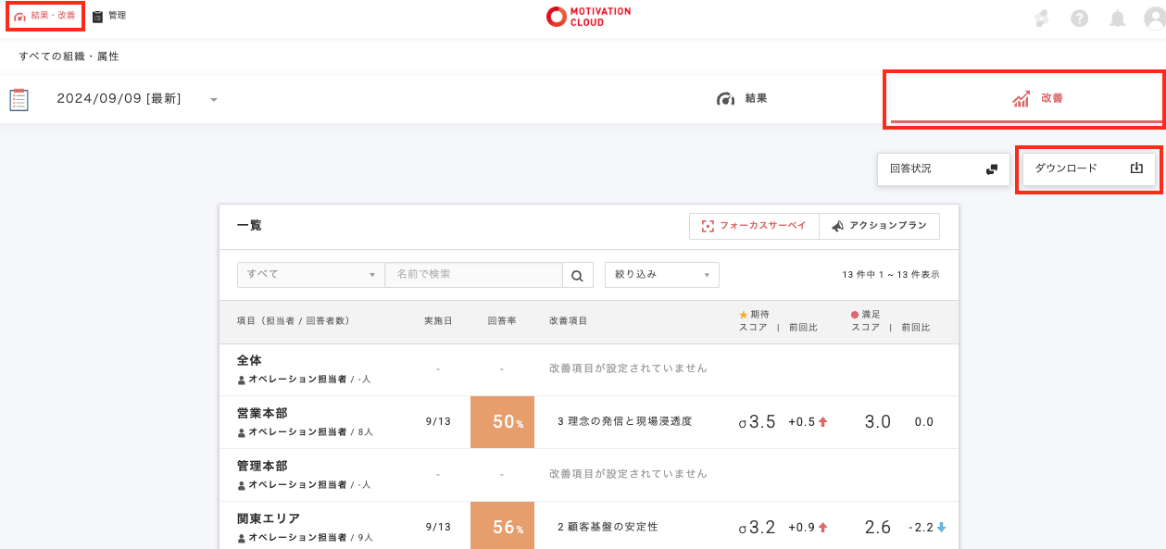Click the 名前で検索 search field

click(473, 275)
